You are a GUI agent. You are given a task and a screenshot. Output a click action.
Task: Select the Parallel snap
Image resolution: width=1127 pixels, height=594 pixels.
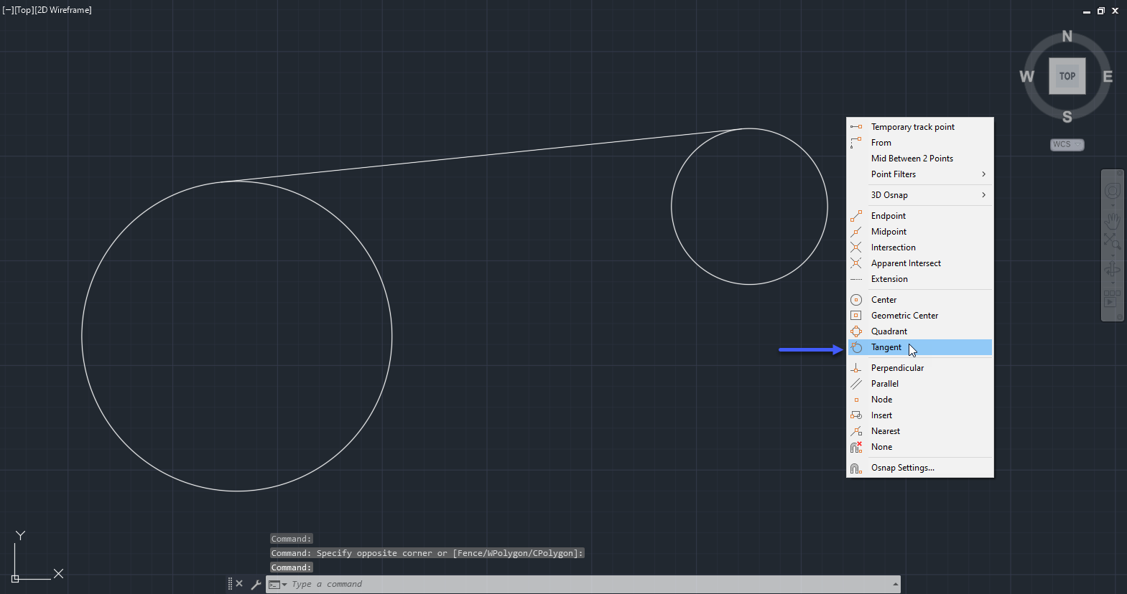[920, 384]
